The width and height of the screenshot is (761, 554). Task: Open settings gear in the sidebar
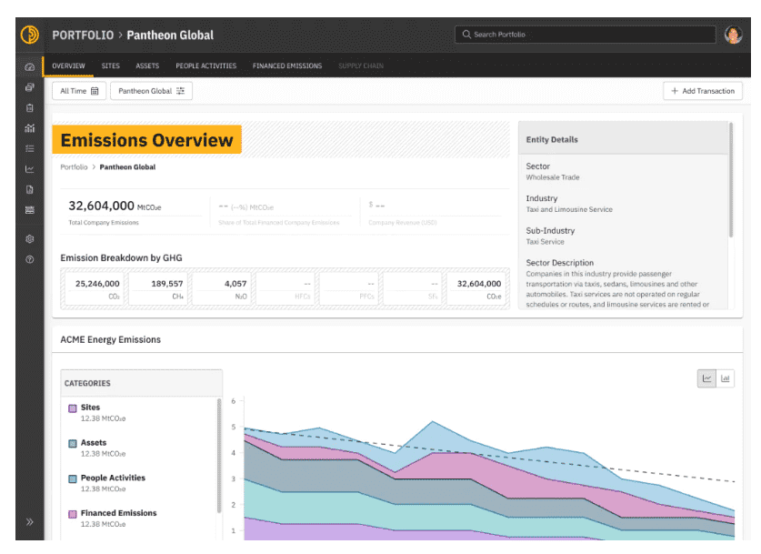pyautogui.click(x=30, y=239)
